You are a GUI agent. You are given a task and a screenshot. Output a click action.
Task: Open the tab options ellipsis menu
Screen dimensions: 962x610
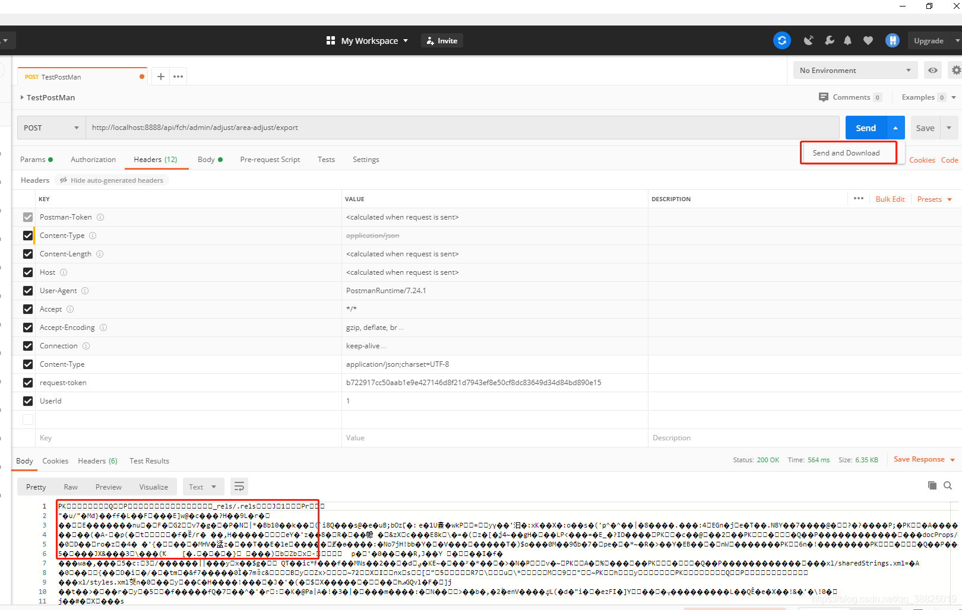pos(178,77)
